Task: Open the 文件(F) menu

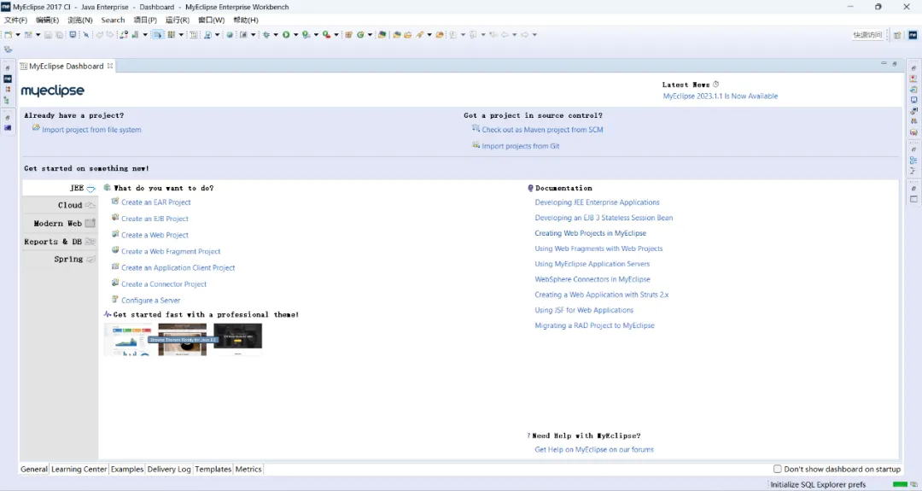Action: click(16, 20)
